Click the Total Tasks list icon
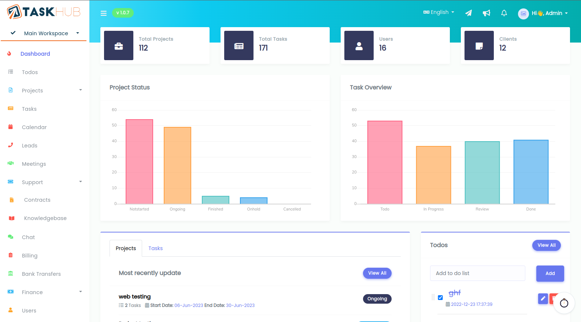Image resolution: width=581 pixels, height=322 pixels. pyautogui.click(x=239, y=45)
